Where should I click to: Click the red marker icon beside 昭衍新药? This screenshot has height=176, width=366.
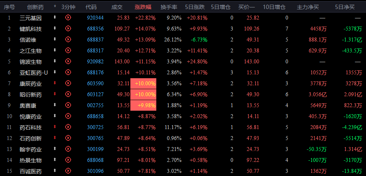point(55,94)
